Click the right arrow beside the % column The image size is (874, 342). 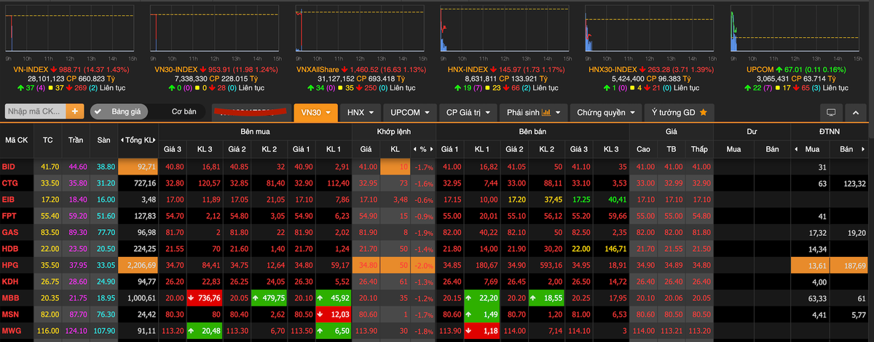click(x=431, y=149)
